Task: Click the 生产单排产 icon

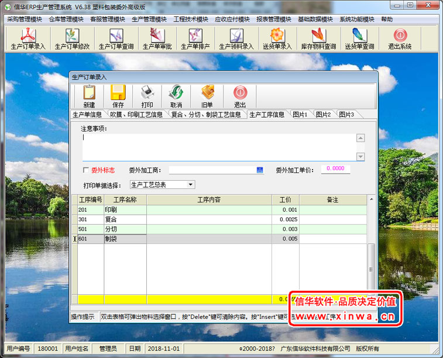Action: [x=195, y=39]
